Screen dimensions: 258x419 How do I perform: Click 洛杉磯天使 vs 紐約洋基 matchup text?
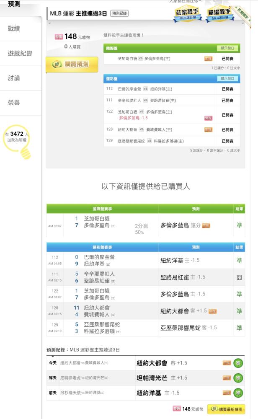(x=82, y=393)
